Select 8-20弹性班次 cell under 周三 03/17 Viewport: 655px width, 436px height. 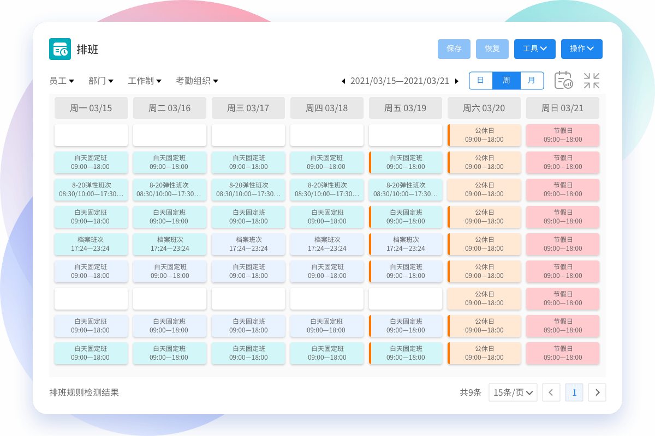coord(248,190)
